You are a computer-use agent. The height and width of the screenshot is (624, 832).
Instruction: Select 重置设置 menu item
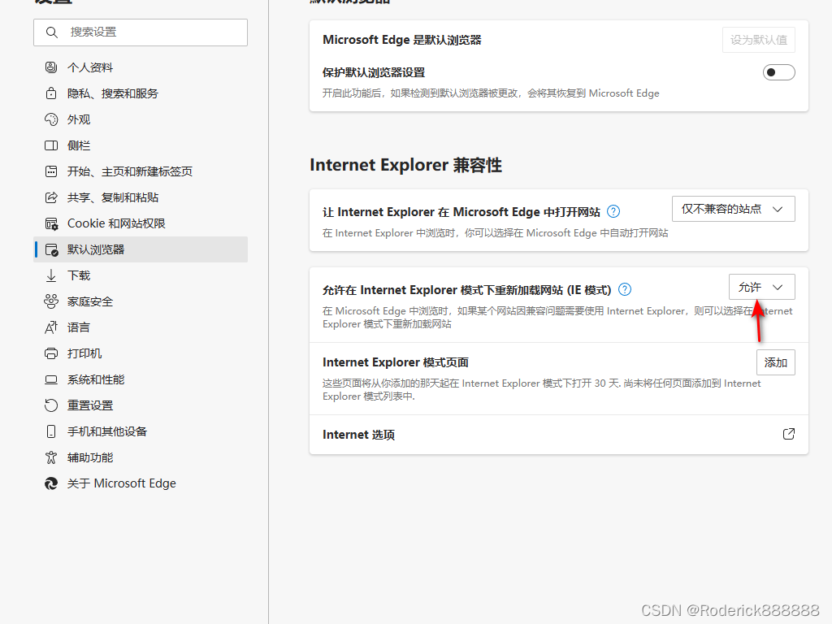141,405
